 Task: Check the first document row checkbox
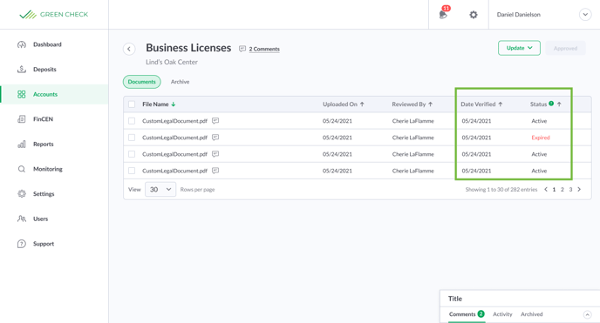(x=132, y=121)
